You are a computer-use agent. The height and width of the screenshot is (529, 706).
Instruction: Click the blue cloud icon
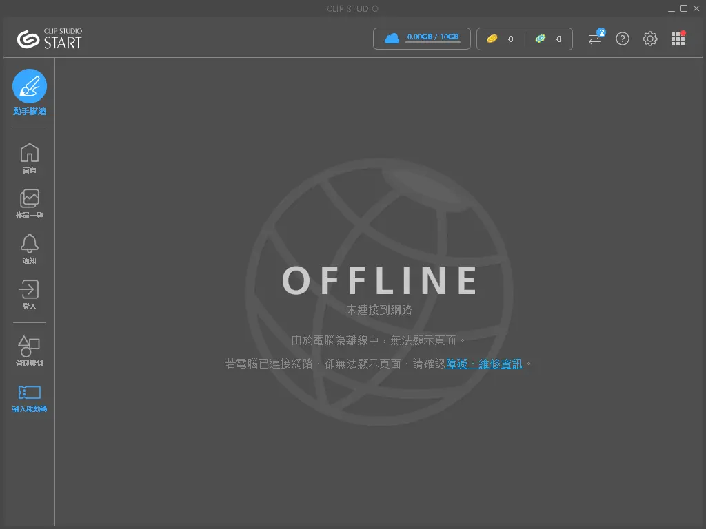coord(392,39)
